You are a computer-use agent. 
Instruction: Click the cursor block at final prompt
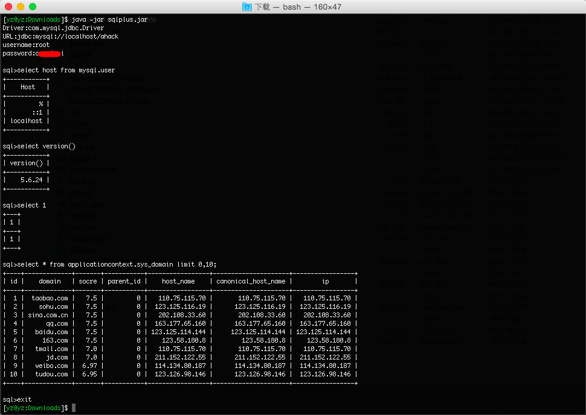[74, 408]
